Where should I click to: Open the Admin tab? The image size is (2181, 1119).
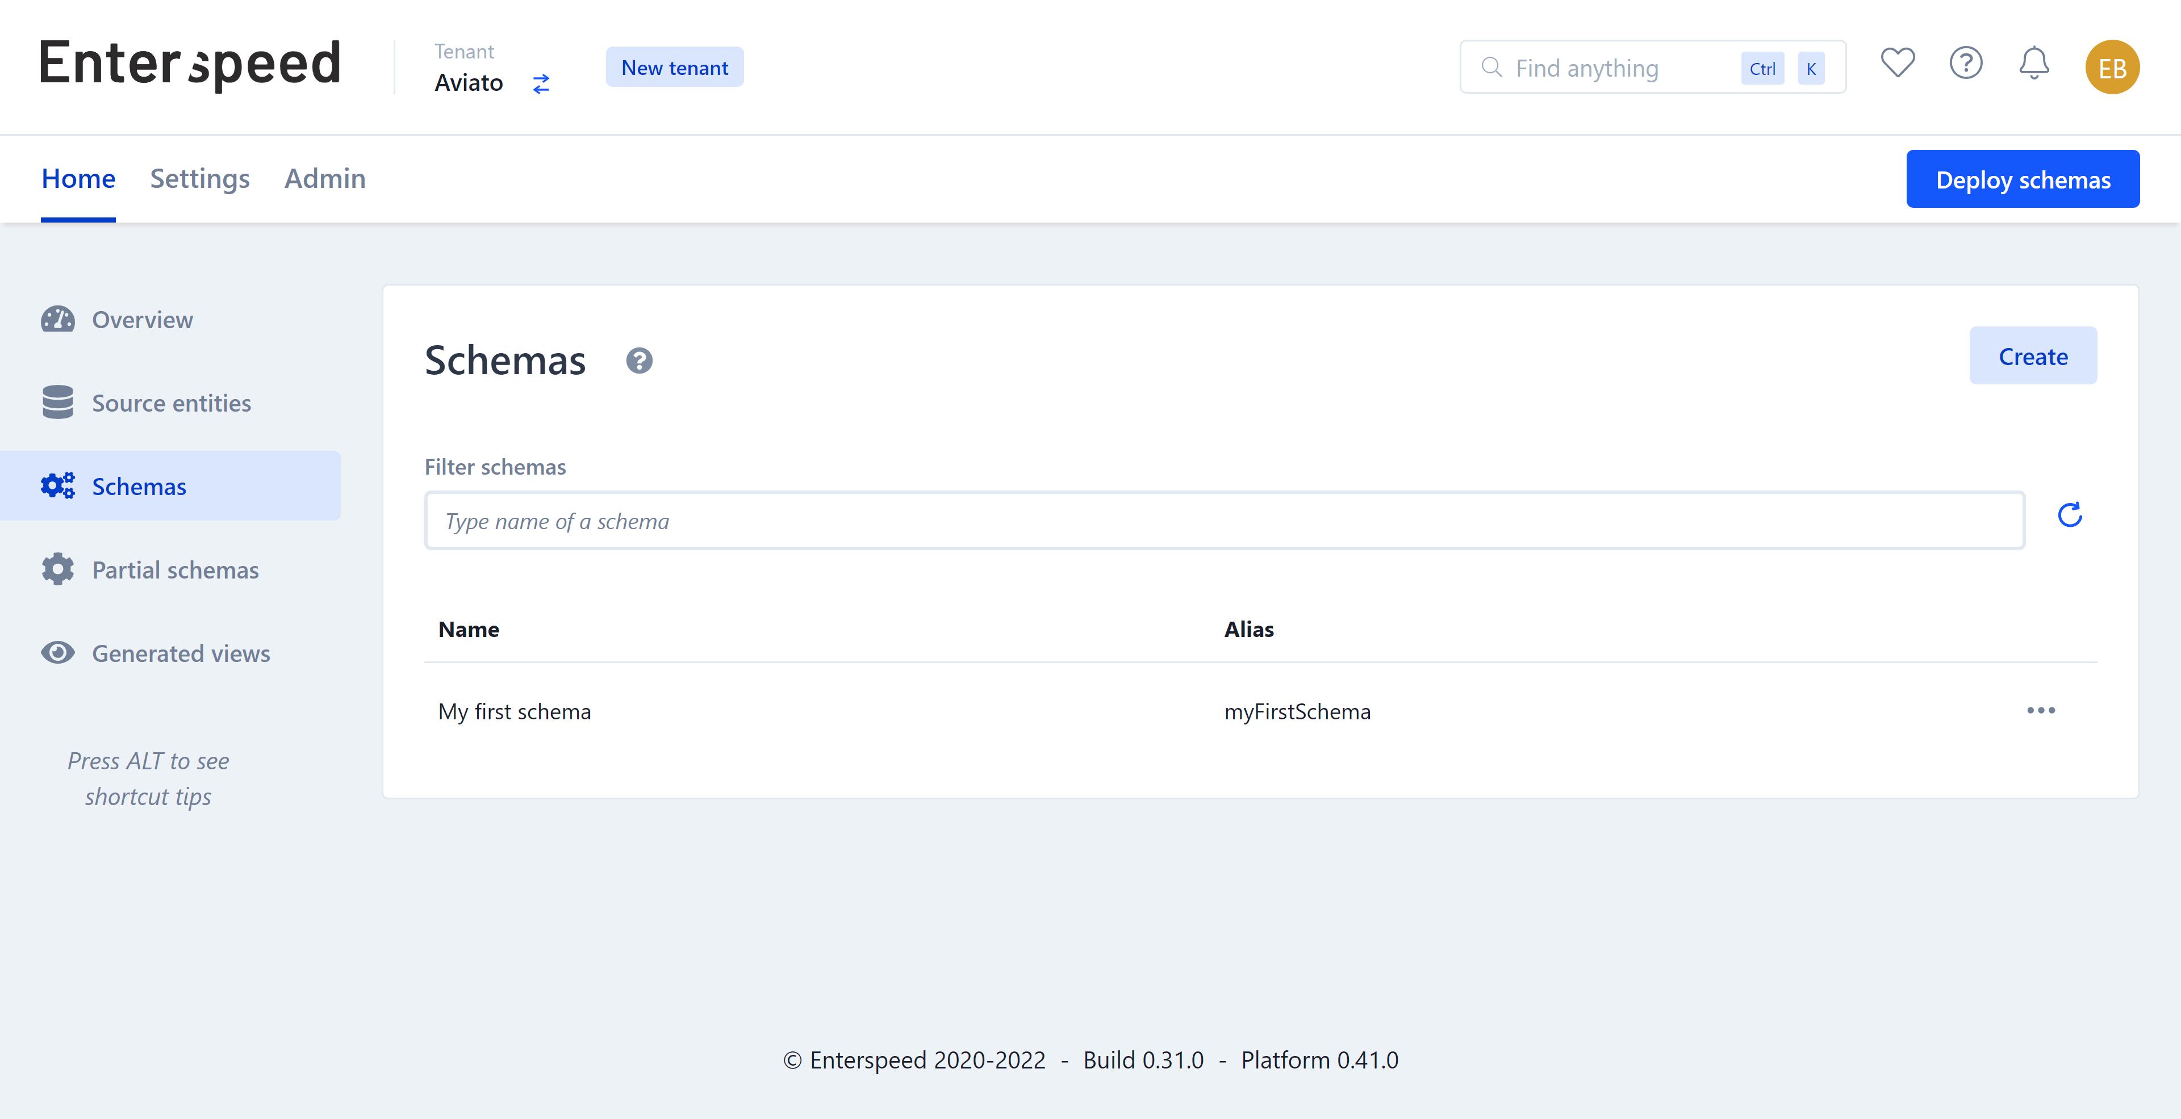tap(325, 179)
